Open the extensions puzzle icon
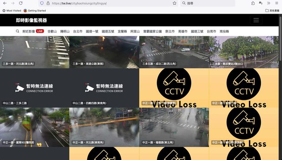This screenshot has height=160, width=282. click(253, 3)
